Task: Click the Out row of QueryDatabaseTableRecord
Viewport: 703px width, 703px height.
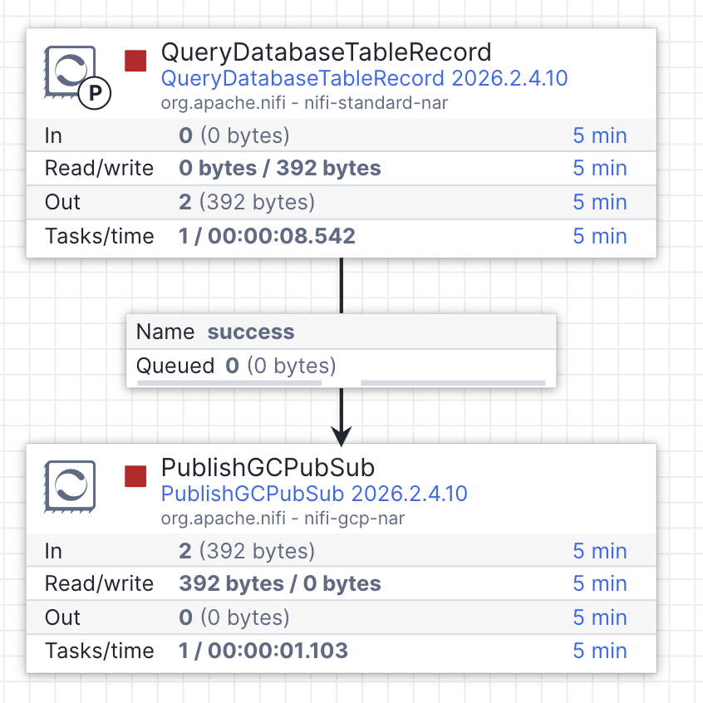Action: pyautogui.click(x=341, y=202)
